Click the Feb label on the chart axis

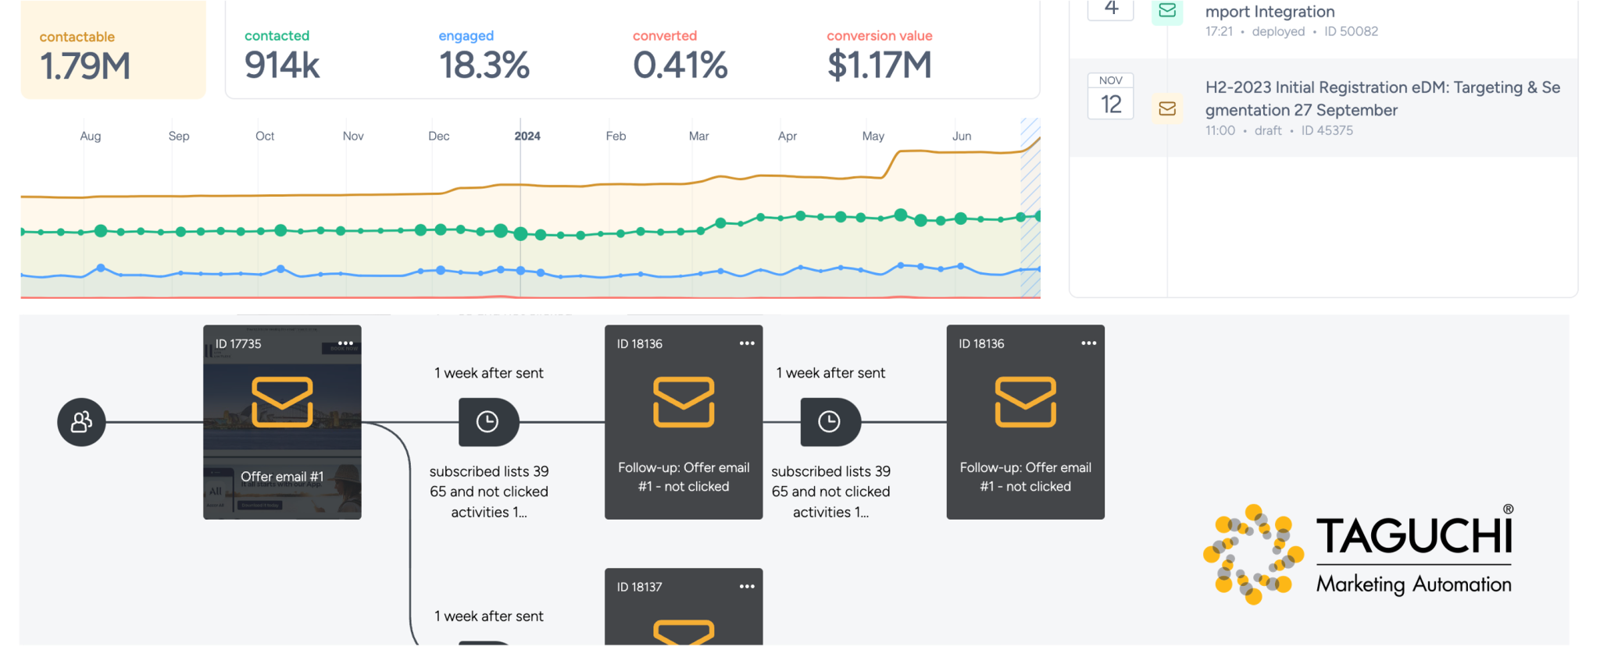point(616,136)
